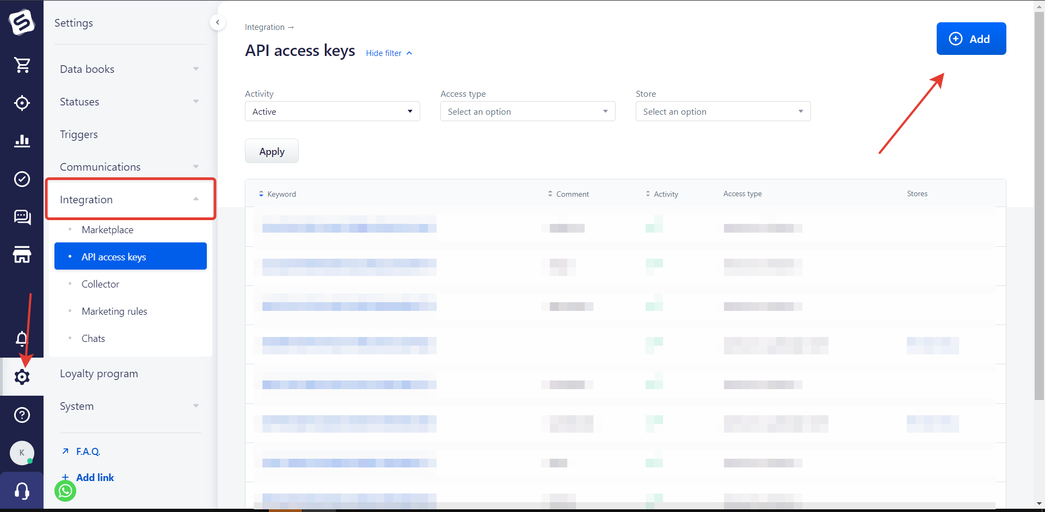The image size is (1045, 512).
Task: Click the Integration breadcrumb link
Action: click(x=265, y=27)
